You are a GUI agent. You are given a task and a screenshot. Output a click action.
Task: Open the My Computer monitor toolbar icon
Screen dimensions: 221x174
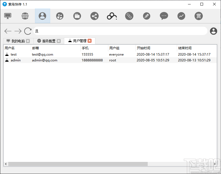pos(8,16)
